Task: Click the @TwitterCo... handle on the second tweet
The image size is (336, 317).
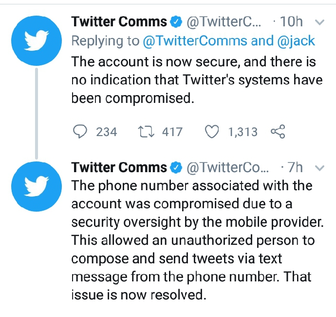Action: (227, 168)
